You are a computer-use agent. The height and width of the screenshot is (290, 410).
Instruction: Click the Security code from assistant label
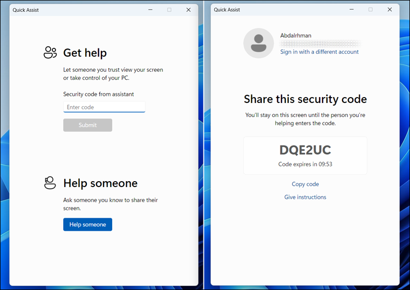(98, 94)
